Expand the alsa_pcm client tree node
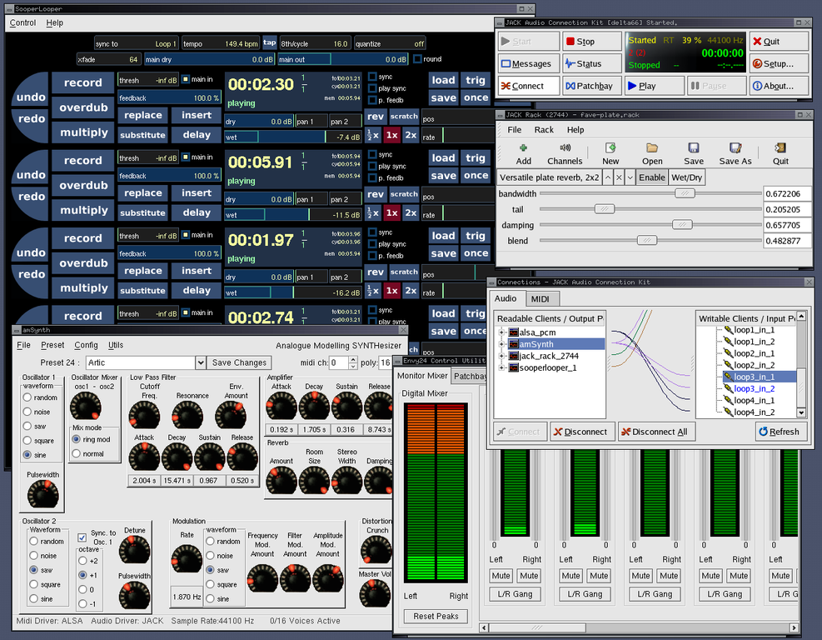 point(502,332)
